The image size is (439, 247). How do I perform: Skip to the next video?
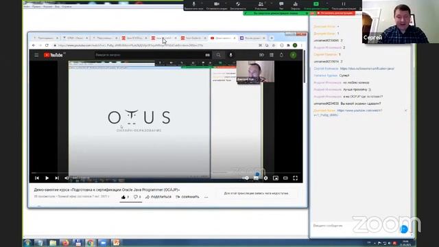pos(57,178)
